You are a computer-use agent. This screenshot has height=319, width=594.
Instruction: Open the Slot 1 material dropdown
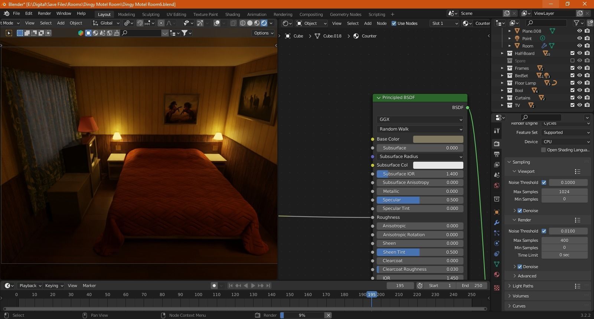tap(444, 23)
